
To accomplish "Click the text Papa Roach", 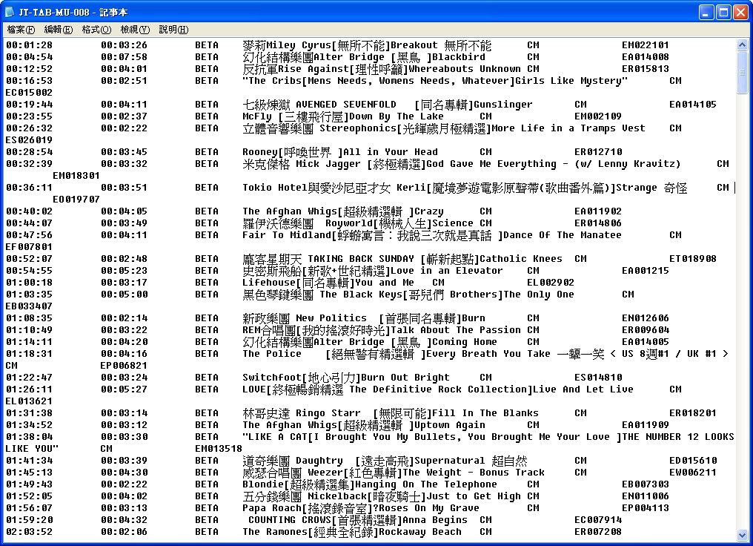I will point(272,508).
